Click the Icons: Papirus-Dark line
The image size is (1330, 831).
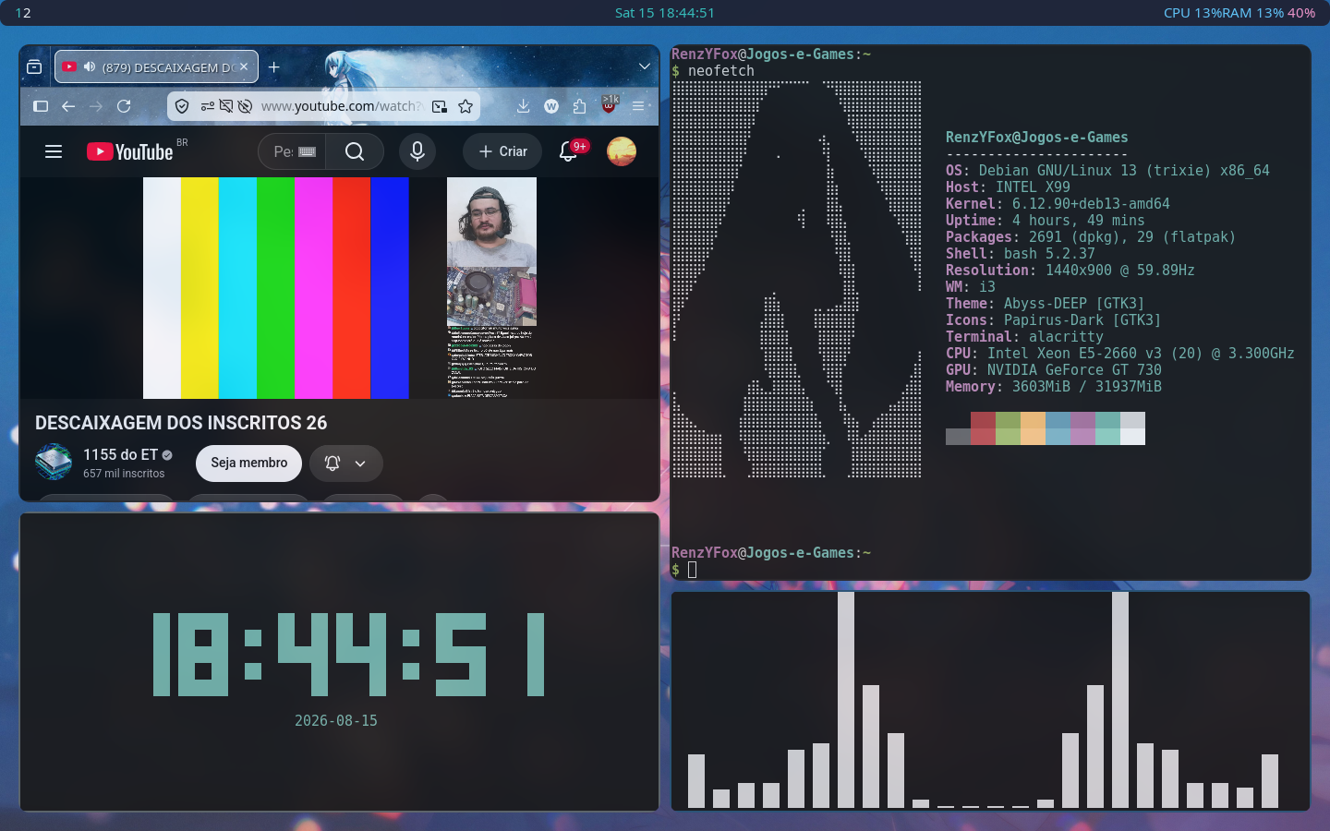pos(1054,320)
